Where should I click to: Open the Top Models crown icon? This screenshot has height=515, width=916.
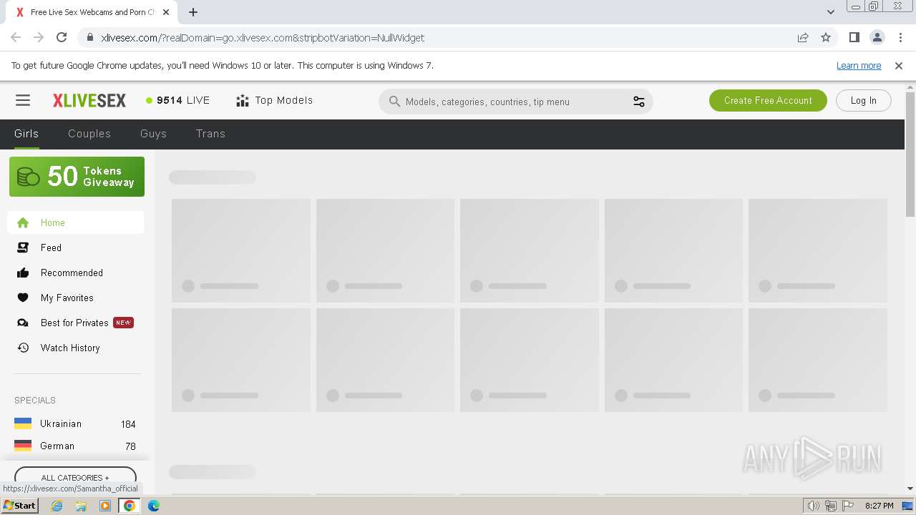click(x=243, y=101)
